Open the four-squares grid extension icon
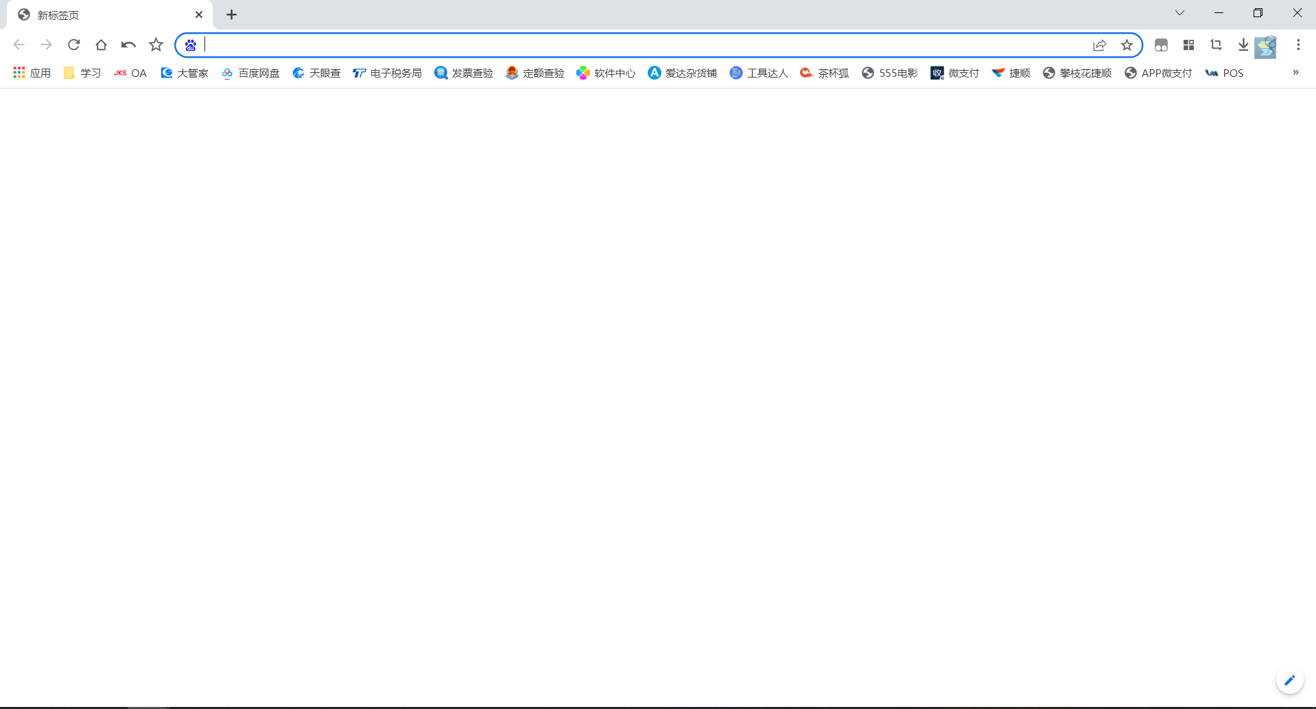This screenshot has height=709, width=1316. 1189,45
